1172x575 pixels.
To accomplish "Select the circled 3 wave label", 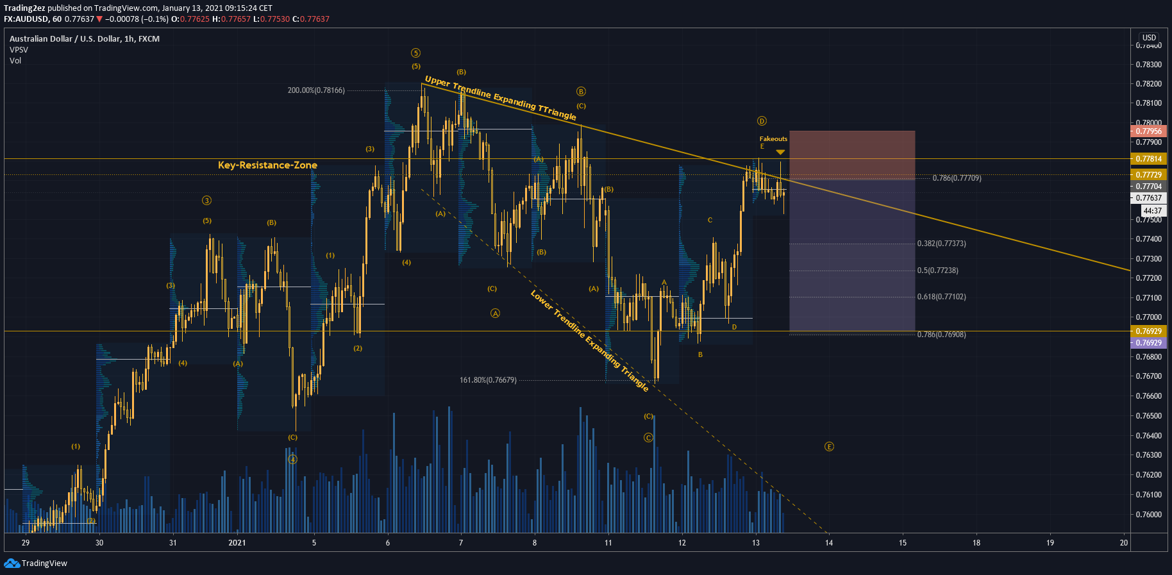I will pos(206,201).
